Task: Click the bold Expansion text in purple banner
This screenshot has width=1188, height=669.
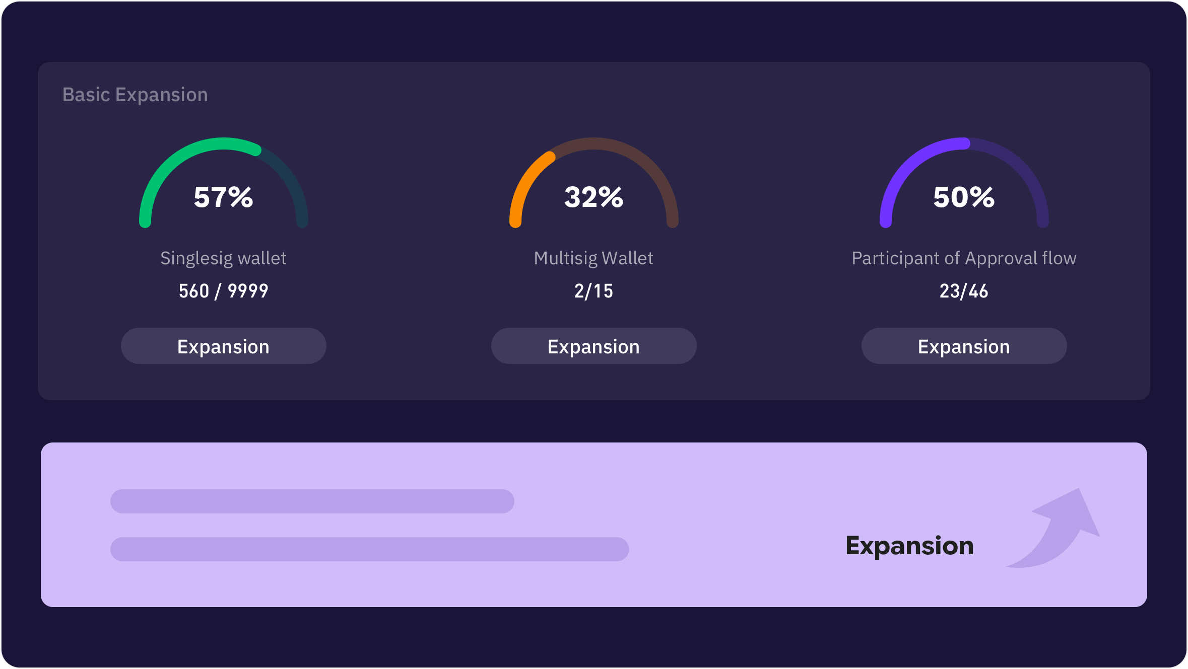Action: pos(909,546)
